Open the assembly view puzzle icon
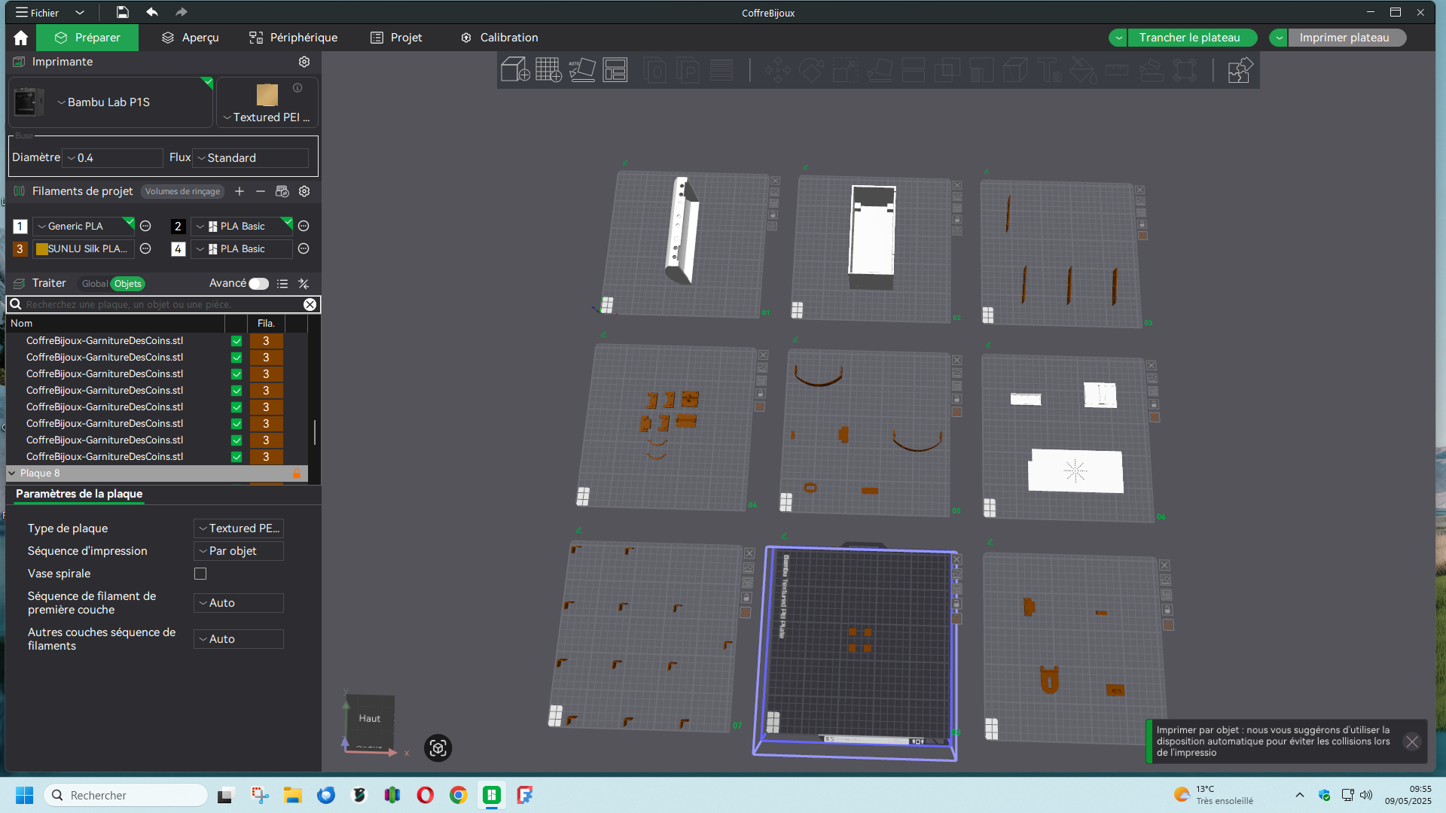This screenshot has height=813, width=1446. click(1240, 70)
